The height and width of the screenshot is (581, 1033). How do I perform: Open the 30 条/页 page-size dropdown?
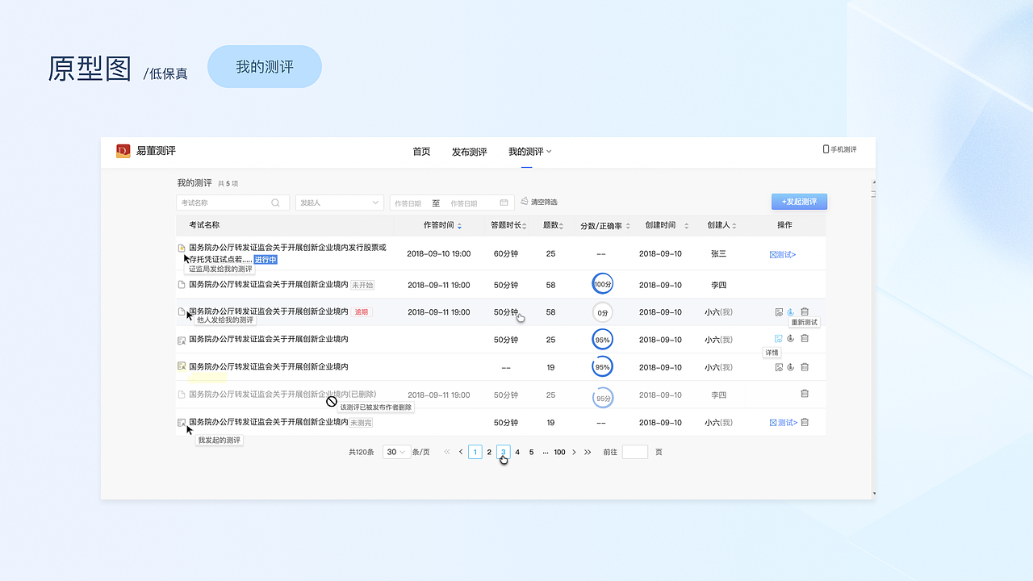coord(395,451)
